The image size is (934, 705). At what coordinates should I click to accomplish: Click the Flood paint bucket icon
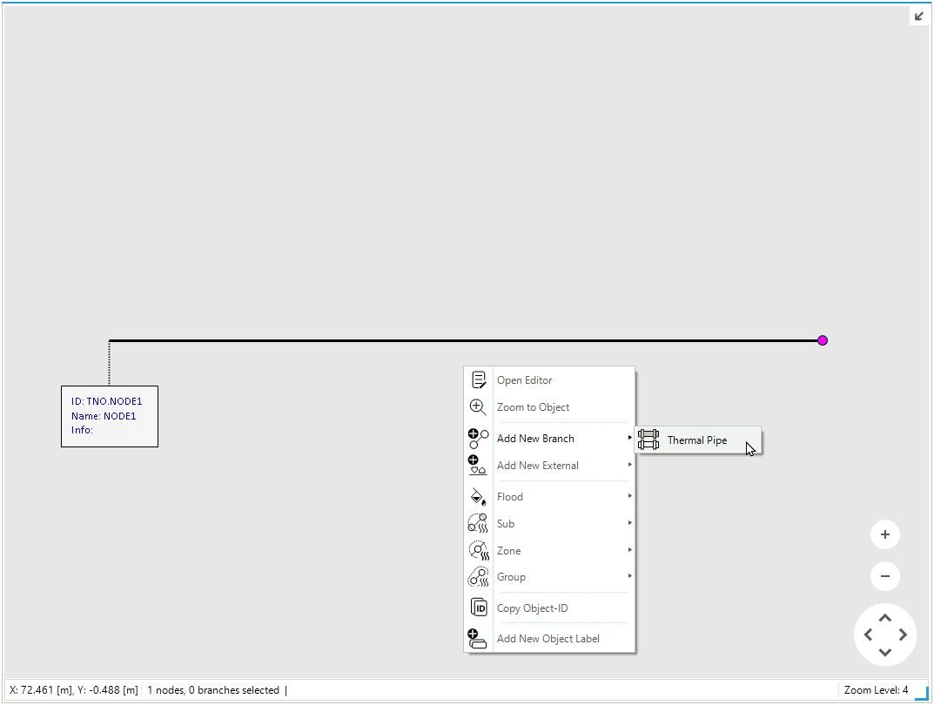coord(478,497)
